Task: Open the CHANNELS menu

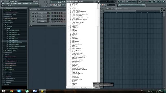Action: point(13,4)
